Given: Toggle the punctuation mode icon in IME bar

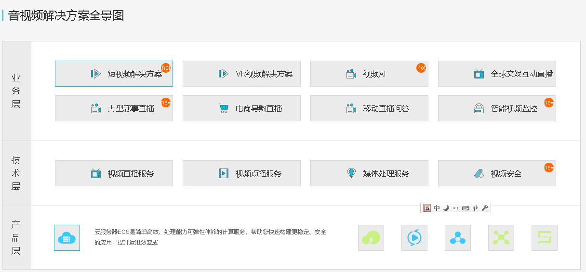Looking at the screenshot, I should tap(456, 208).
